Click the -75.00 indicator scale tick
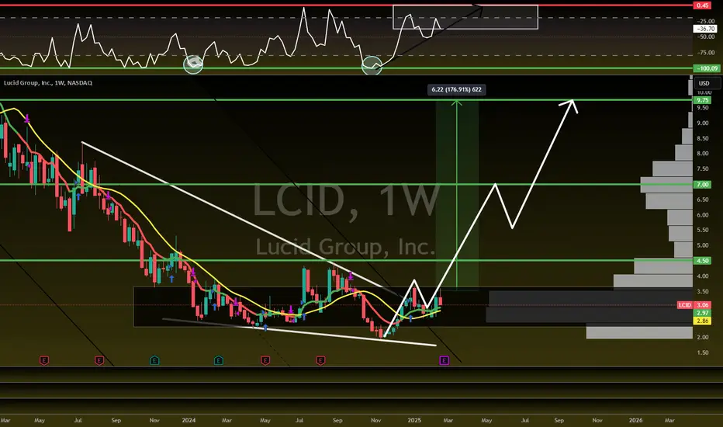The height and width of the screenshot is (427, 723). tap(705, 53)
